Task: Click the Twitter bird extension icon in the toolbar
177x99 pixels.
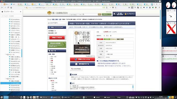Action: pyautogui.click(x=147, y=7)
